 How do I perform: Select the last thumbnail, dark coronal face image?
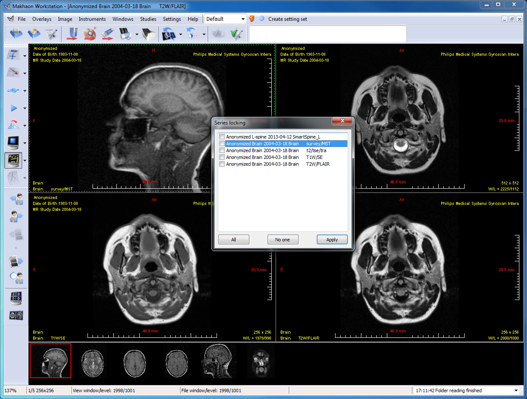pyautogui.click(x=261, y=363)
